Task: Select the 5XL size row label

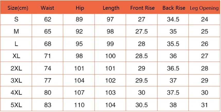Action: [x=16, y=105]
